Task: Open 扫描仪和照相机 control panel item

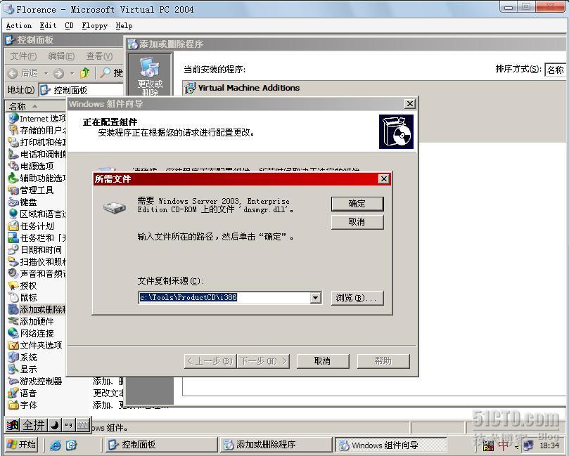Action: (x=37, y=261)
